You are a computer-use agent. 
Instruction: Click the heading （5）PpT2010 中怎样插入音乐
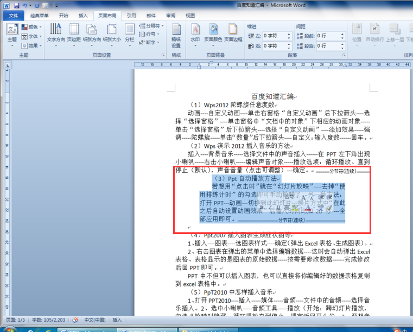(x=231, y=292)
